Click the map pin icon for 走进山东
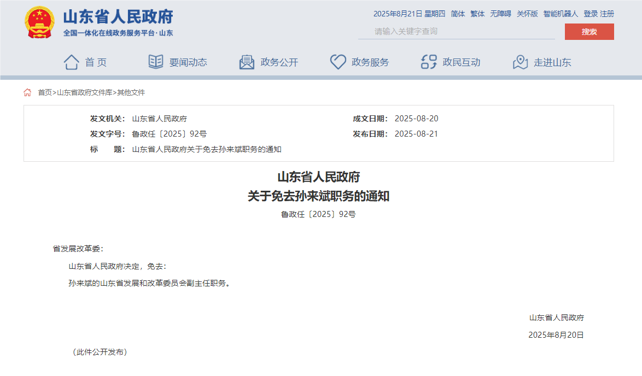This screenshot has width=642, height=376. [x=520, y=62]
